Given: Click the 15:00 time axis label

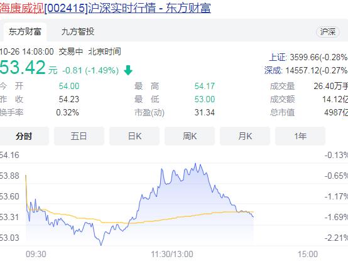Looking at the screenshot, I should click(308, 254).
